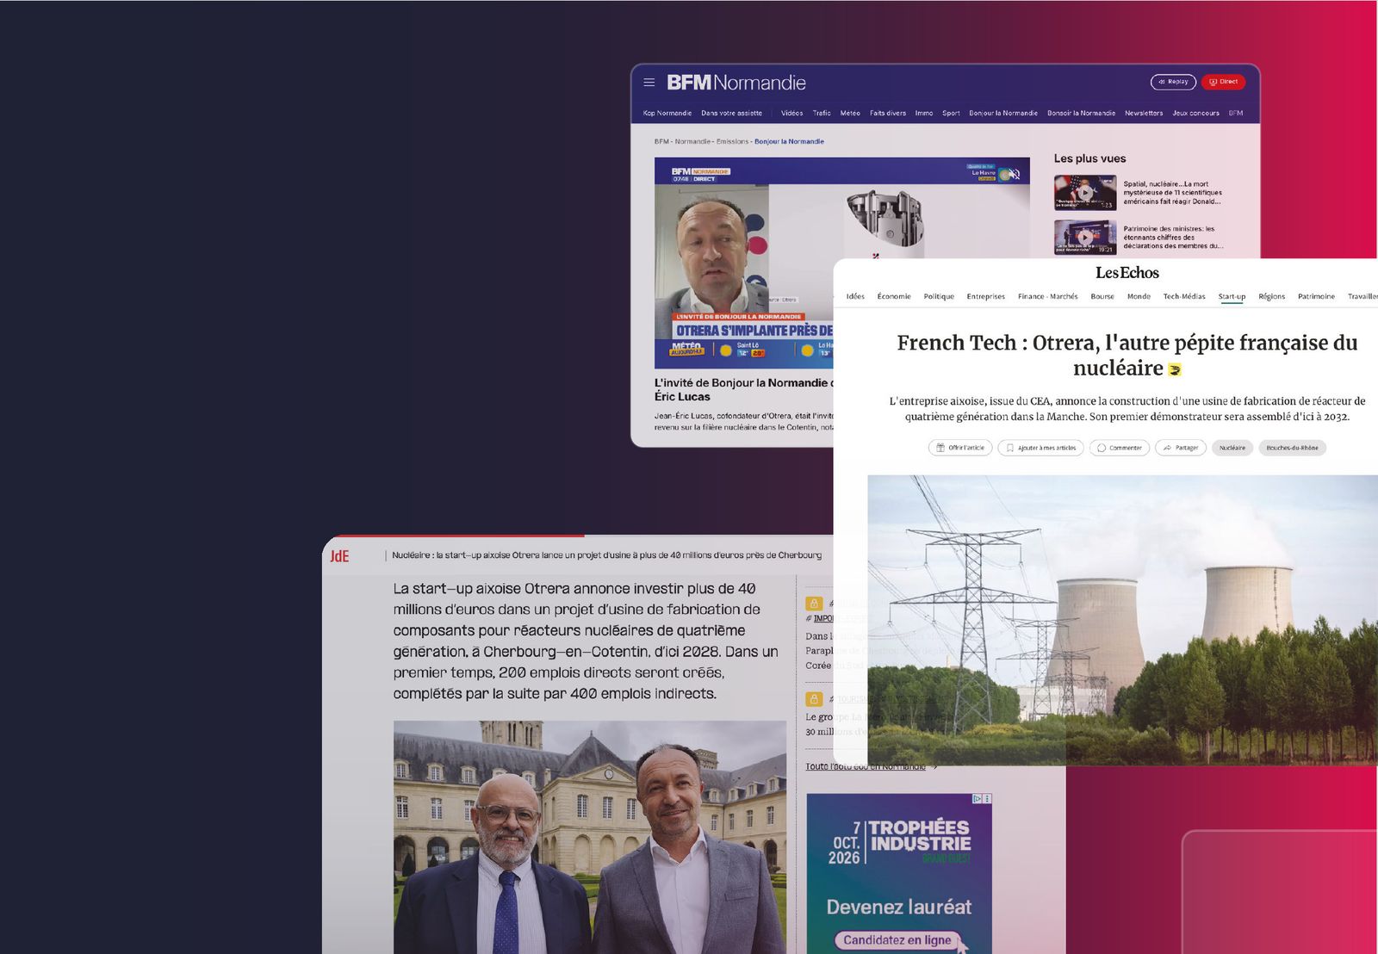Click the Replay button on BFM Normandie

point(1173,82)
